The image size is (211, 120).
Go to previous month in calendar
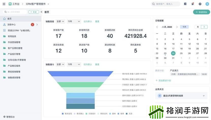click(157, 27)
